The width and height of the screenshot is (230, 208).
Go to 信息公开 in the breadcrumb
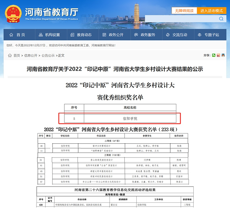(31, 56)
